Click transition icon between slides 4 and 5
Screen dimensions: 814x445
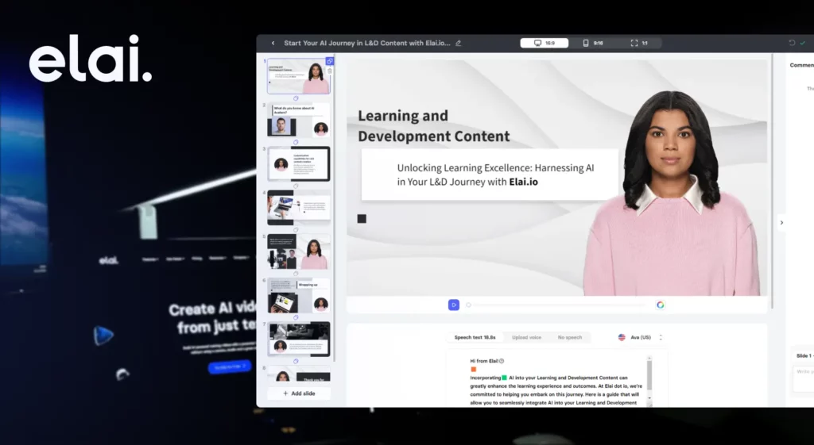coord(296,229)
